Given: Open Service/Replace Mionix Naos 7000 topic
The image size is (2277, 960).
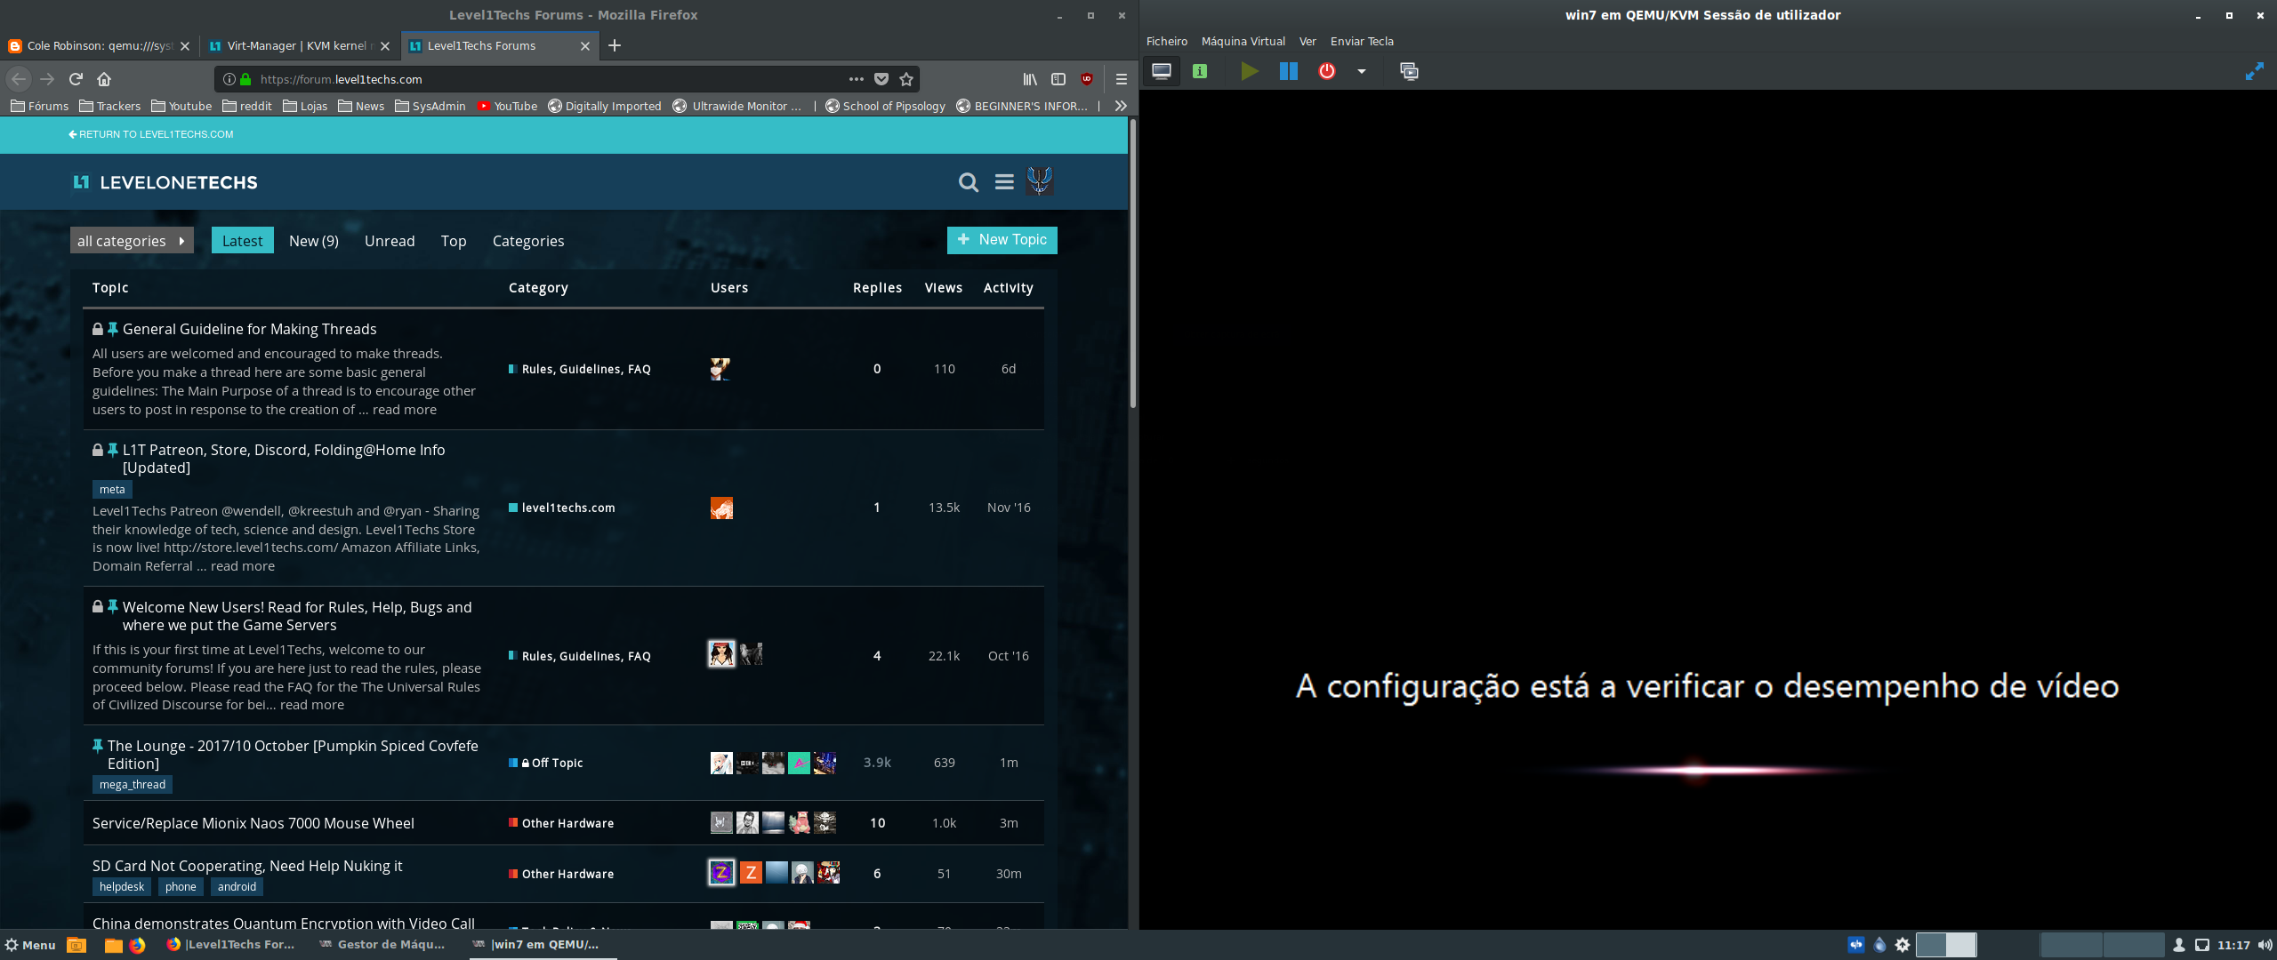Looking at the screenshot, I should [253, 823].
